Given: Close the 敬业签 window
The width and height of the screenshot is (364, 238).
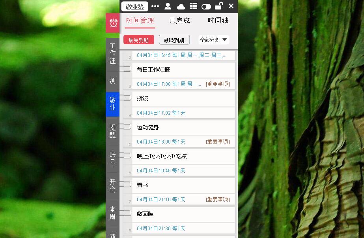Looking at the screenshot, I should click(231, 6).
